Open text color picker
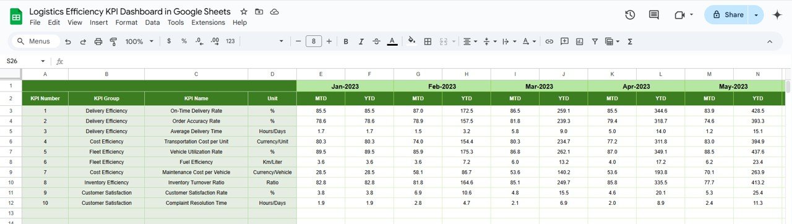792x224 pixels. 392,41
